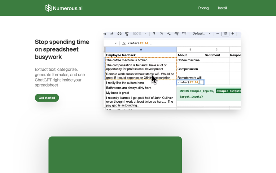Format as currency with the $ icon

click(154, 34)
